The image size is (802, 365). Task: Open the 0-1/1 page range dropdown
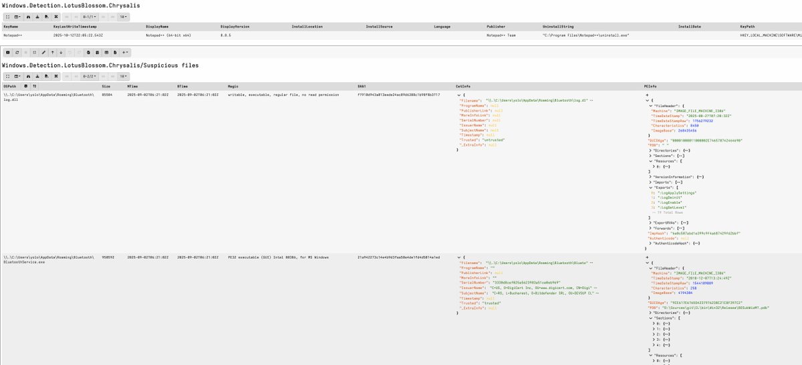90,17
